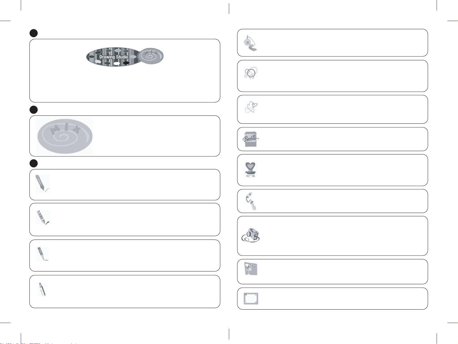Screen dimensions: 458x344
Task: Pick the chalk stick tool icon
Action: click(42, 289)
